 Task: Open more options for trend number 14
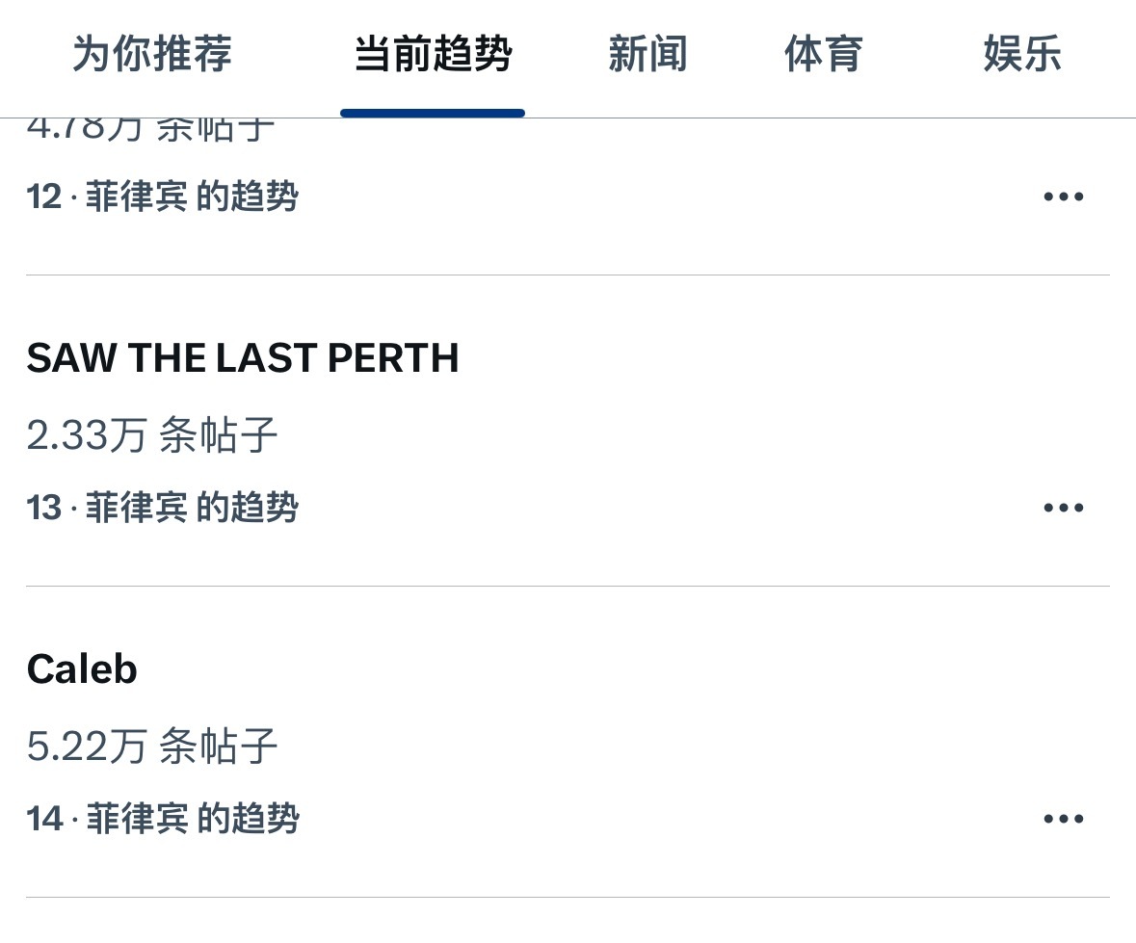coord(1064,819)
